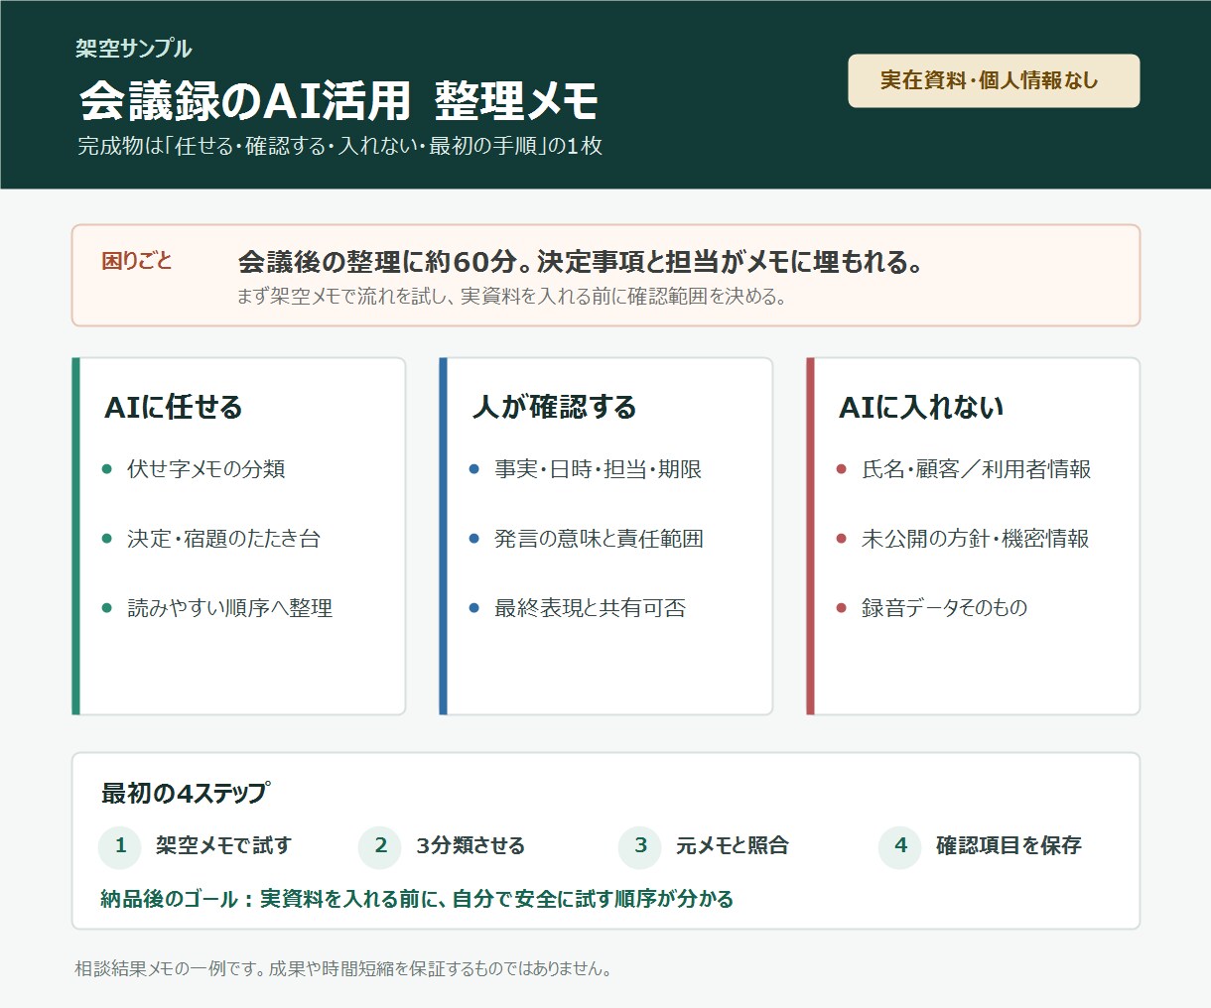
Task: Click the step label 3分類させる
Action: click(x=471, y=846)
